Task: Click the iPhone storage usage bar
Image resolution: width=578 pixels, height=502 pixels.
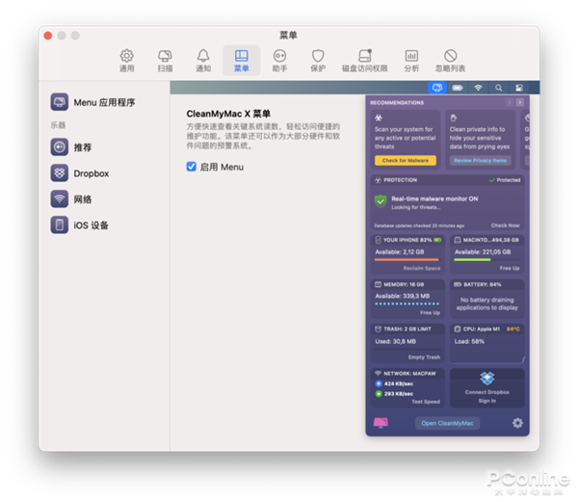Action: [x=407, y=260]
